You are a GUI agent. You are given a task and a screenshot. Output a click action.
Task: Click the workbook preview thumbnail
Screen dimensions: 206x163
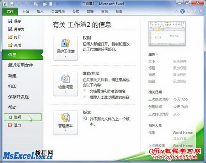pos(167,34)
